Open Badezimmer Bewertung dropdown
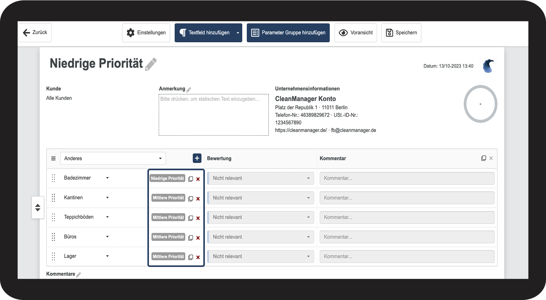This screenshot has height=300, width=546. [260, 178]
